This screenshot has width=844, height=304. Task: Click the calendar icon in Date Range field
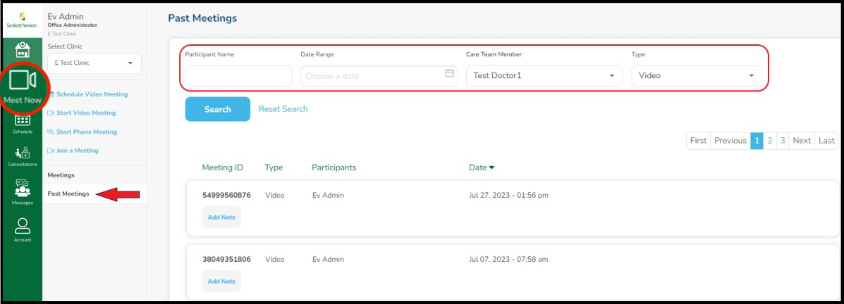pyautogui.click(x=450, y=73)
